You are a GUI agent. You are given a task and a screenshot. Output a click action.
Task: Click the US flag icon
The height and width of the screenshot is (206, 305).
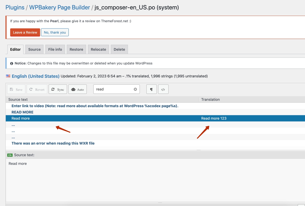coord(8,76)
